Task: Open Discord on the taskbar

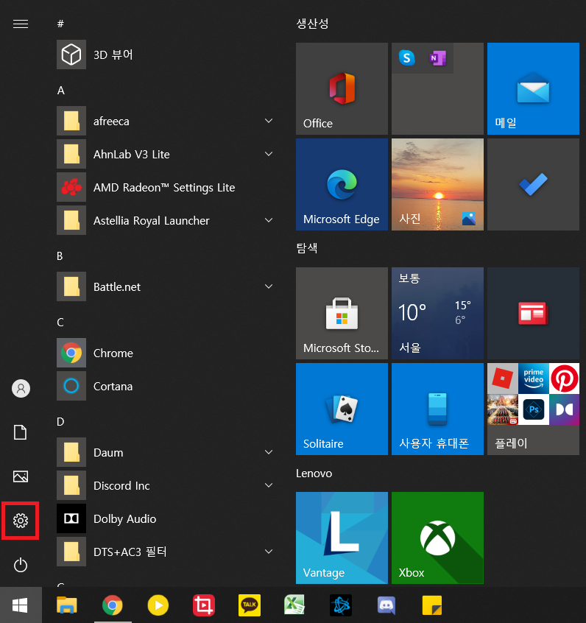Action: [x=386, y=605]
